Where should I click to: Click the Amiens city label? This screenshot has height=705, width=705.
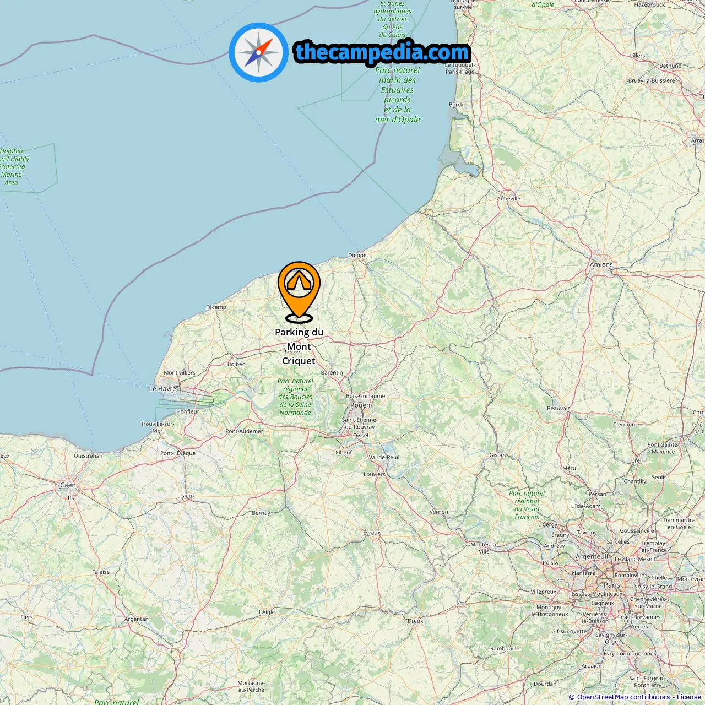(x=601, y=264)
